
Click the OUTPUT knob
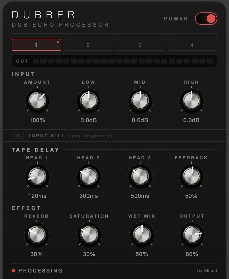(192, 234)
